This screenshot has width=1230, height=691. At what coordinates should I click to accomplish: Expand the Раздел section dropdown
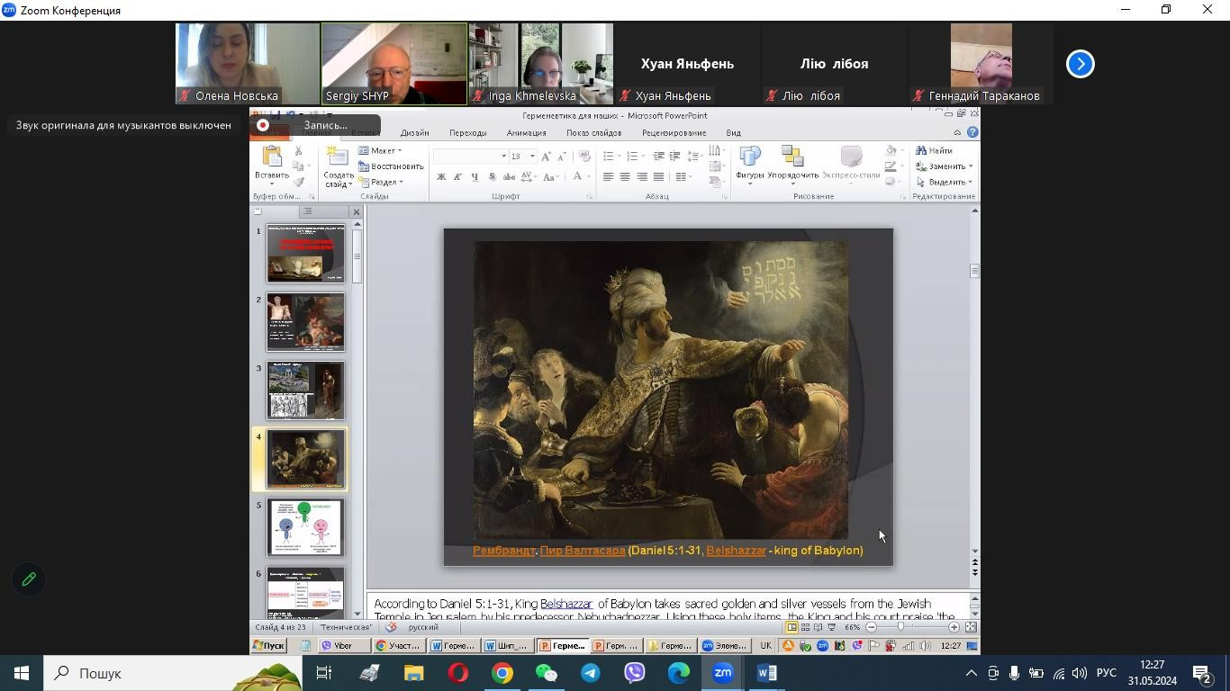383,182
